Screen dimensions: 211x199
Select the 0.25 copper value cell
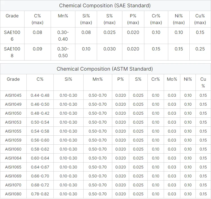click(200, 49)
